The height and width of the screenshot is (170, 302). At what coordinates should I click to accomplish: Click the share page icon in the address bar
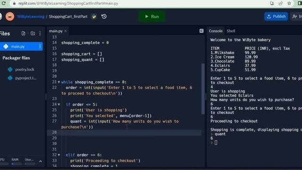281,3
